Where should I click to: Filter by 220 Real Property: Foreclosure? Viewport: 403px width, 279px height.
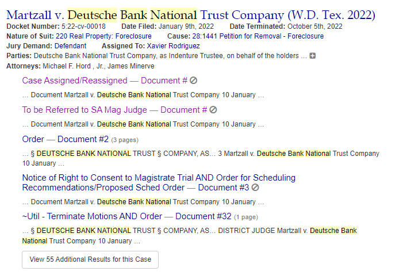click(x=103, y=36)
